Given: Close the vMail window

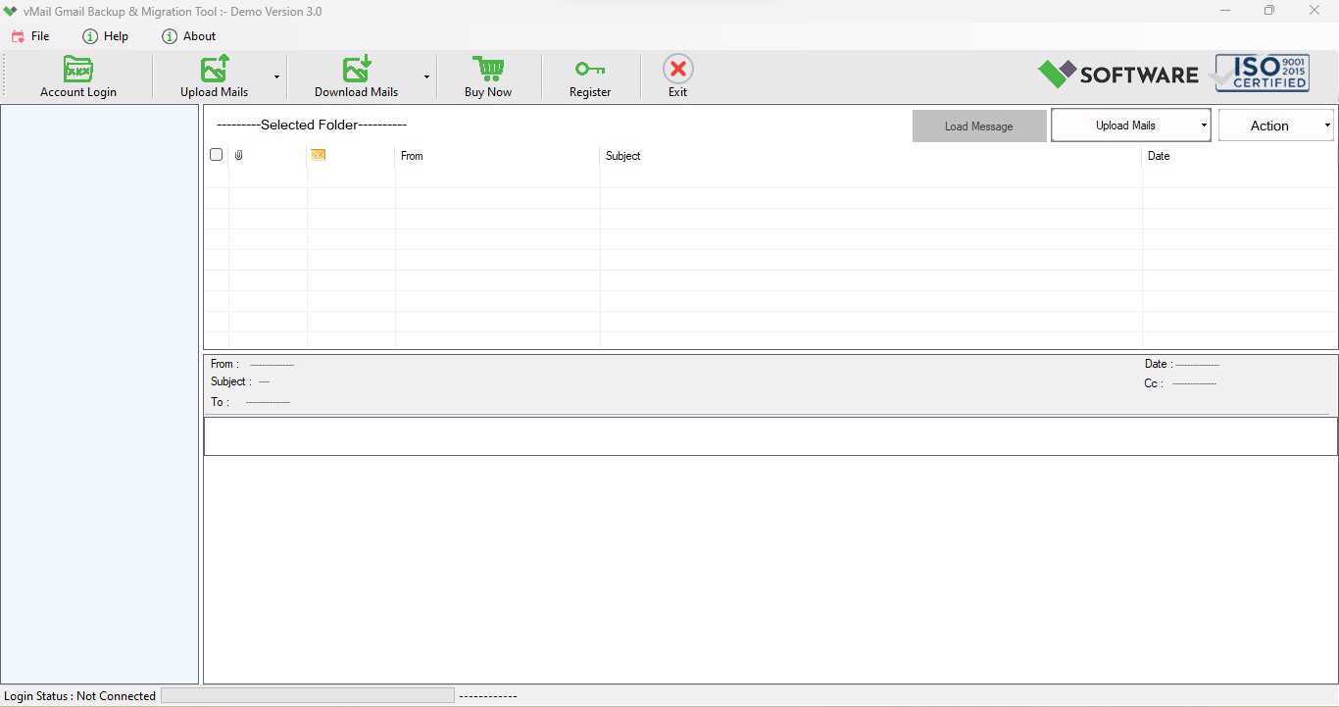Looking at the screenshot, I should 1314,11.
